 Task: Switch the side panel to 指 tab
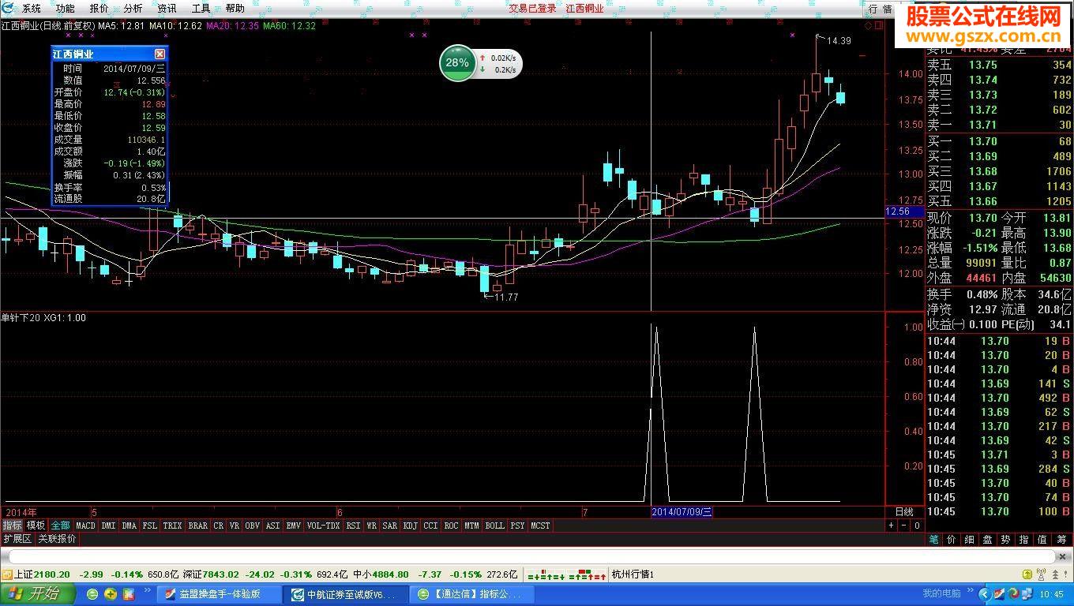tap(1024, 540)
